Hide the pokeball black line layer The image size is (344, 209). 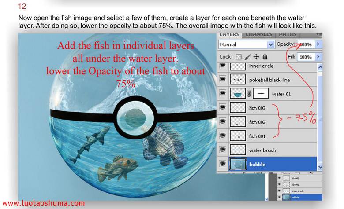[x=223, y=79]
